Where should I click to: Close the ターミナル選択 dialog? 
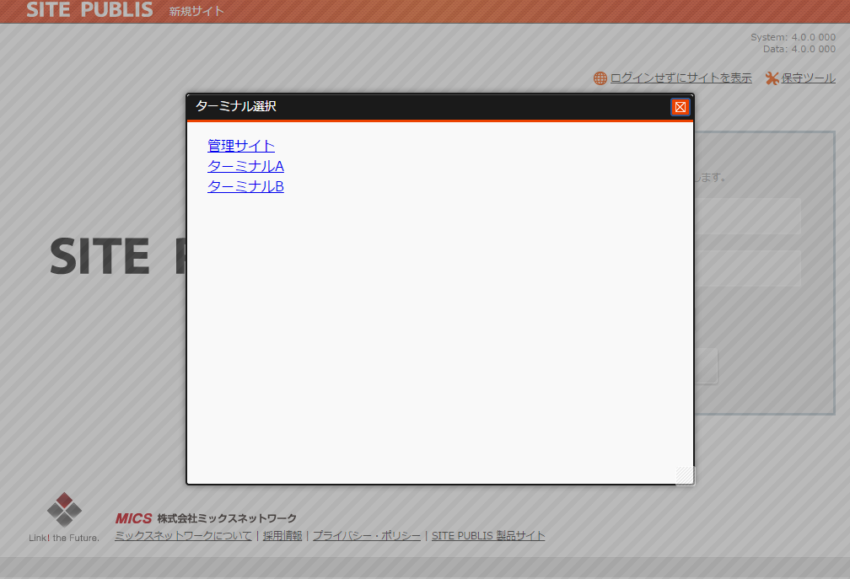point(681,107)
